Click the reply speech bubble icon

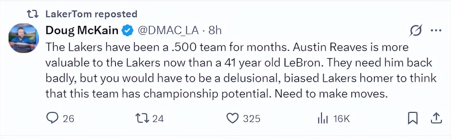[x=52, y=118]
